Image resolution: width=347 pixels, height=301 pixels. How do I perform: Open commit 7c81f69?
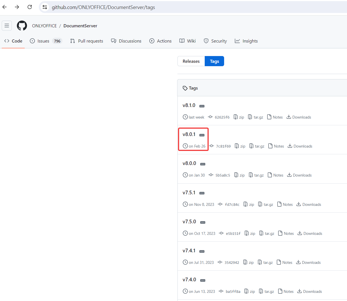pyautogui.click(x=220, y=146)
